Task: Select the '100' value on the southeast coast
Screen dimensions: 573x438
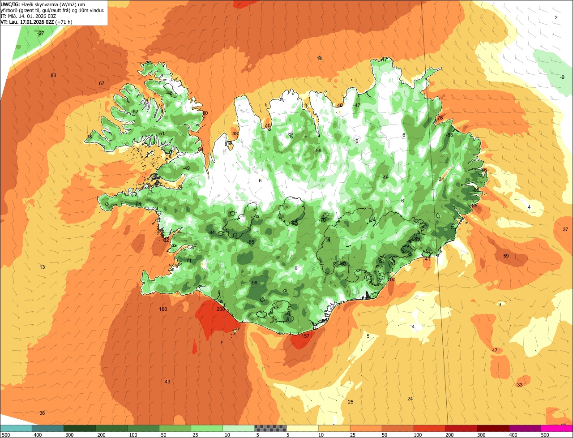Action: (x=392, y=279)
